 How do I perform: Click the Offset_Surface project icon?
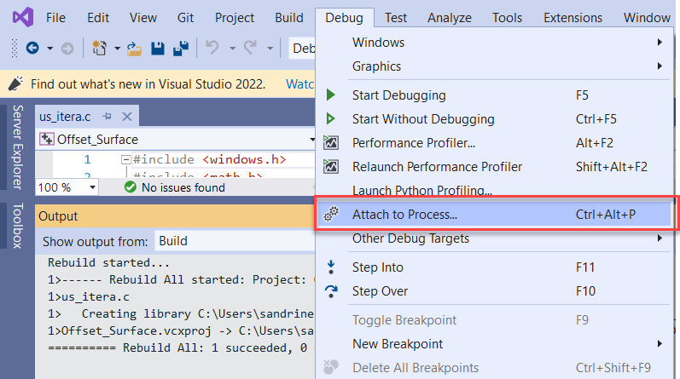[46, 139]
